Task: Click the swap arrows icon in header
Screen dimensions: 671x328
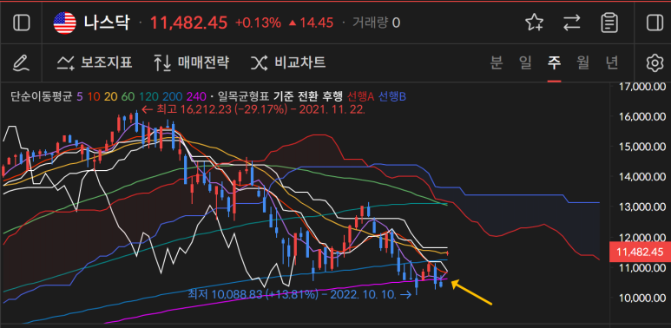Action: tap(572, 23)
